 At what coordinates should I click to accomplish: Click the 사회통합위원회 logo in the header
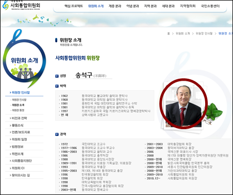click(22, 5)
